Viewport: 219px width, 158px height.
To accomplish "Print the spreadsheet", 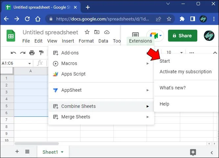I will [32, 53].
